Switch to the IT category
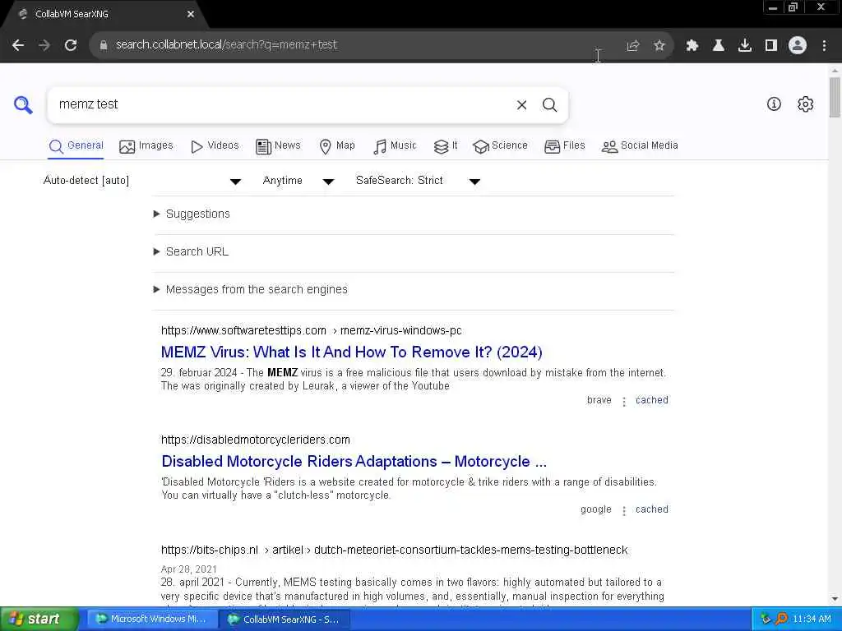The width and height of the screenshot is (842, 631). (x=445, y=146)
